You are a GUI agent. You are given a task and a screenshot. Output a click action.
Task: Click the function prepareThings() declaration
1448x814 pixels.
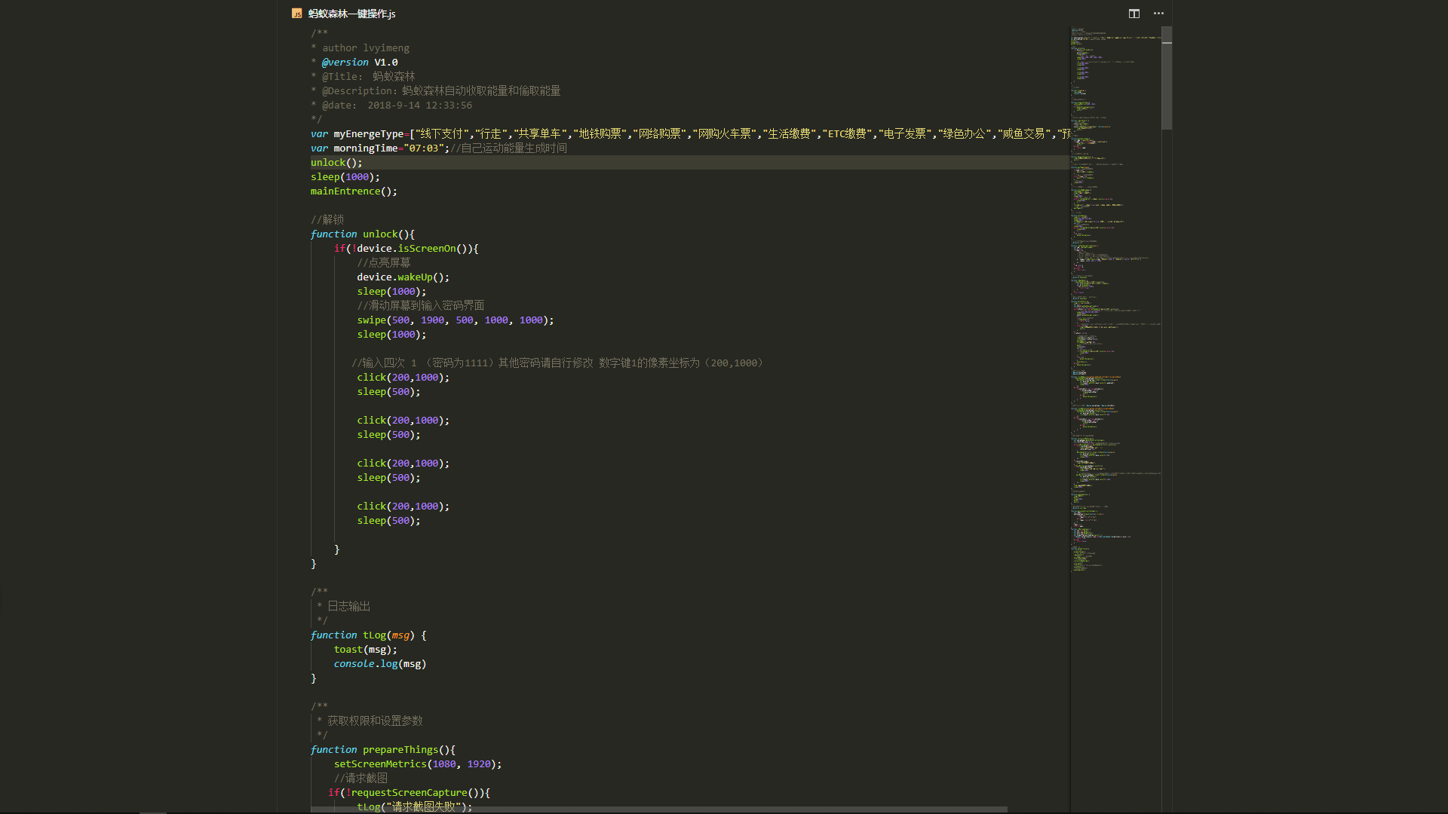tap(382, 750)
